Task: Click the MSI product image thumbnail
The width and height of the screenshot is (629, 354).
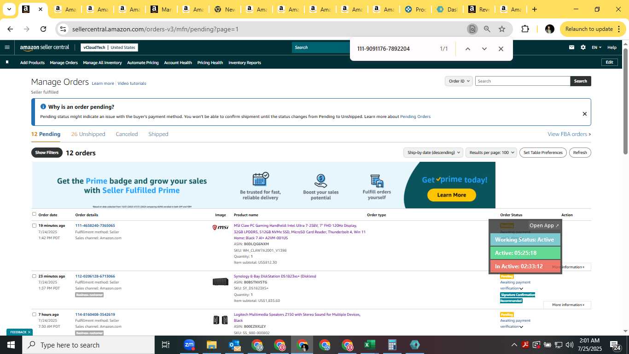Action: pos(220,227)
